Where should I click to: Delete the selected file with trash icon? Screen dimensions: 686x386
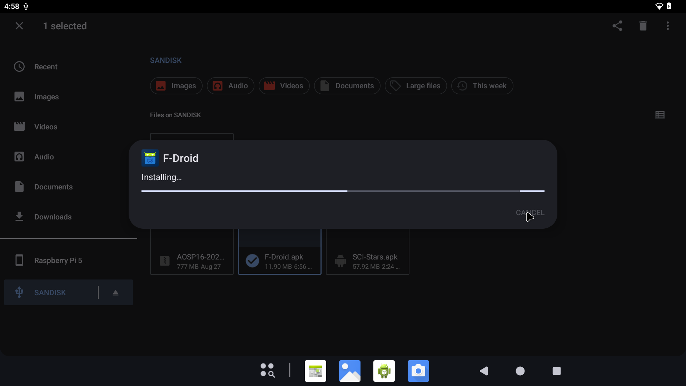coord(643,26)
